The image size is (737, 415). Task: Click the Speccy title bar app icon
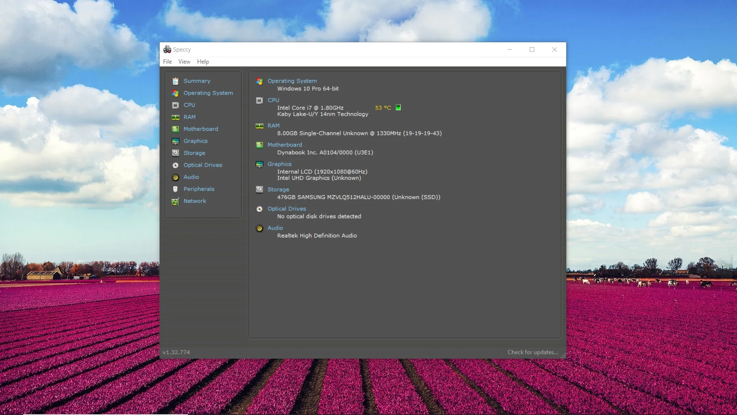[x=167, y=50]
